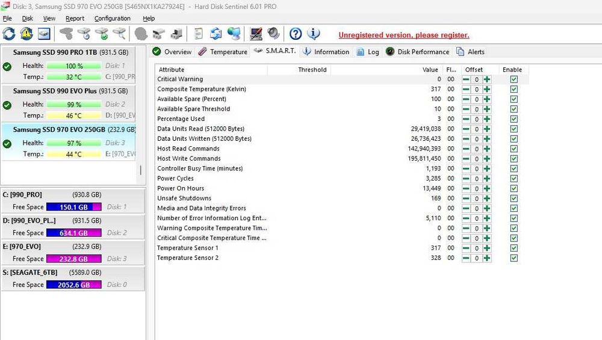Click the gray disk surface toolbar icon

66,34
